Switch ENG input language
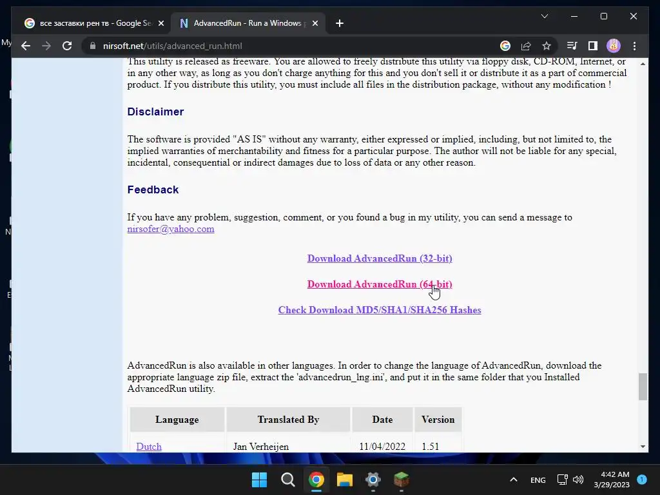This screenshot has height=495, width=660. pyautogui.click(x=538, y=480)
